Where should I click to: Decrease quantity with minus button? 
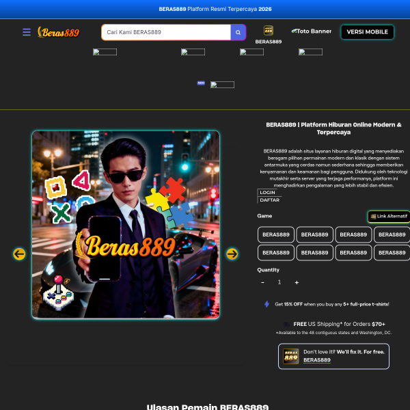[262, 282]
